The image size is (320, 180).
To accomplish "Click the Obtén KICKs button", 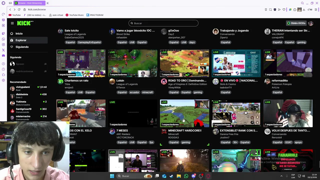I will click(x=296, y=23).
